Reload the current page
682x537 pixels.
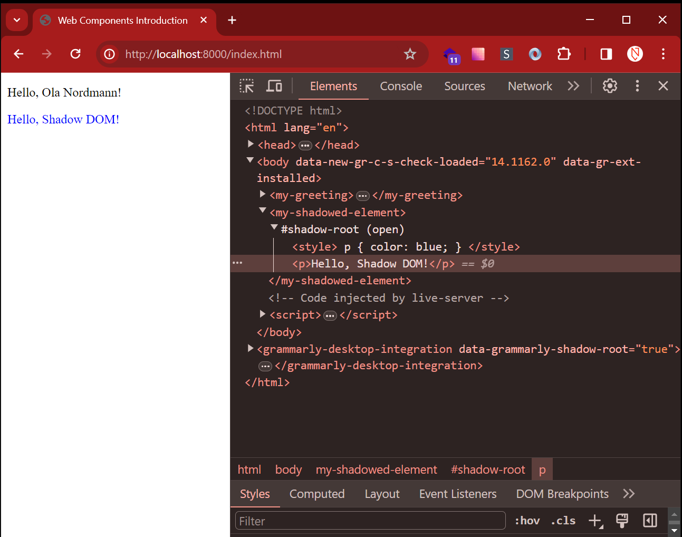click(x=75, y=54)
